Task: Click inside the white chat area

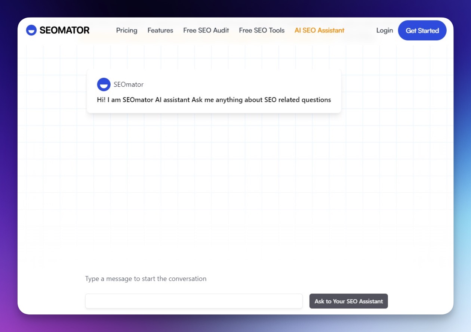Action: point(235,187)
